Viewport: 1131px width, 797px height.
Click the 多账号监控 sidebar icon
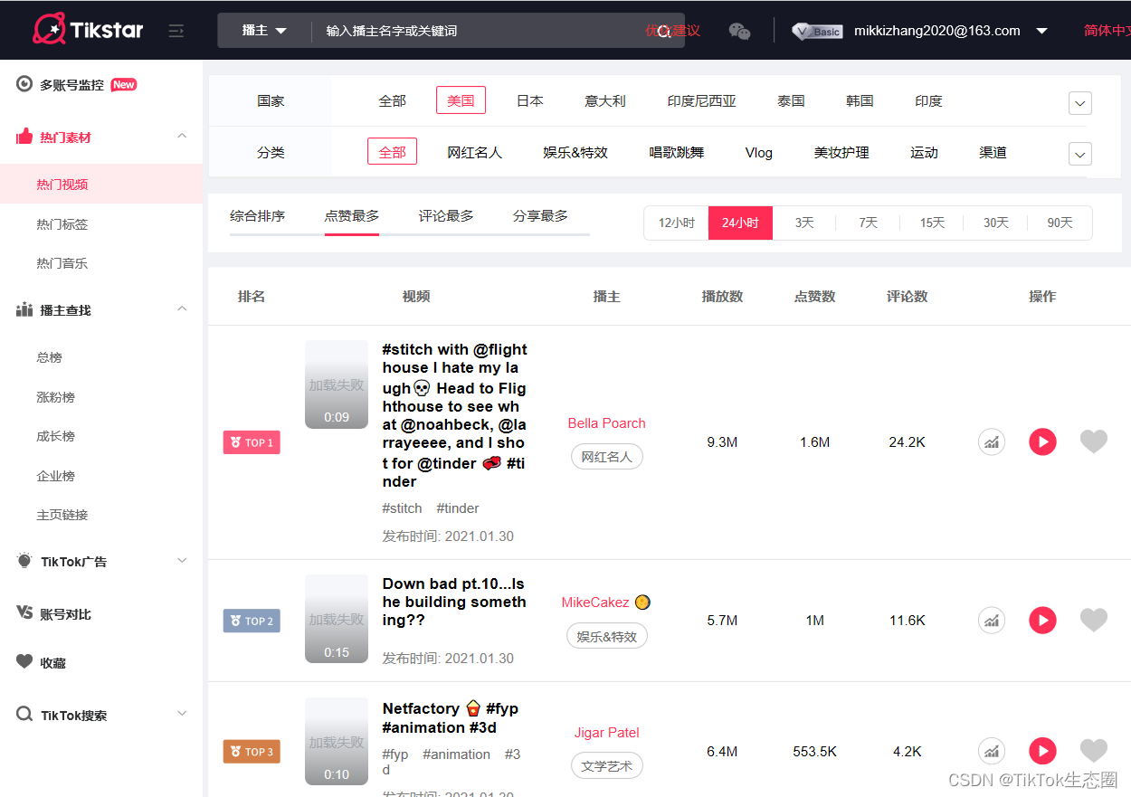[24, 84]
